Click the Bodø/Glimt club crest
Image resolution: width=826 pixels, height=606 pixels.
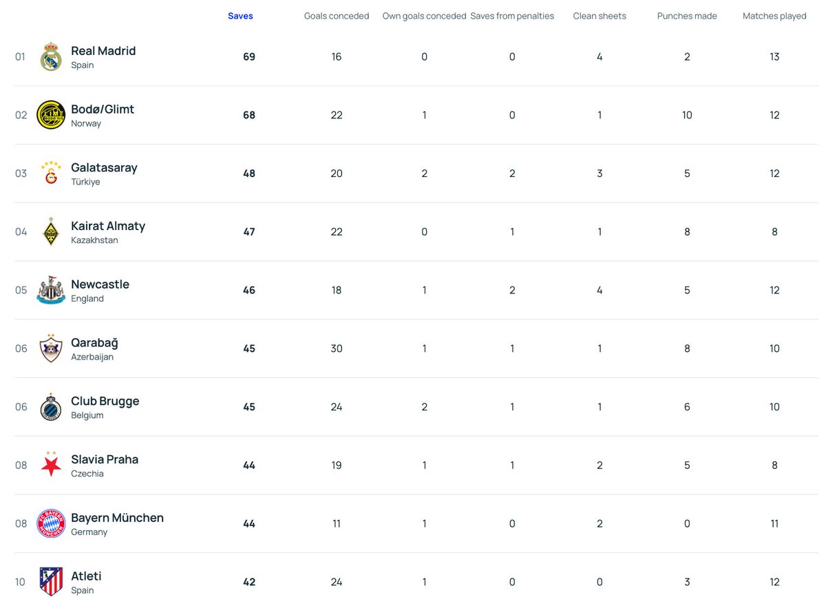(x=51, y=115)
